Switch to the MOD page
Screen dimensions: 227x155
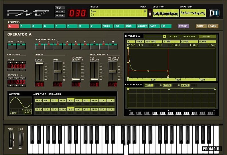point(131,26)
